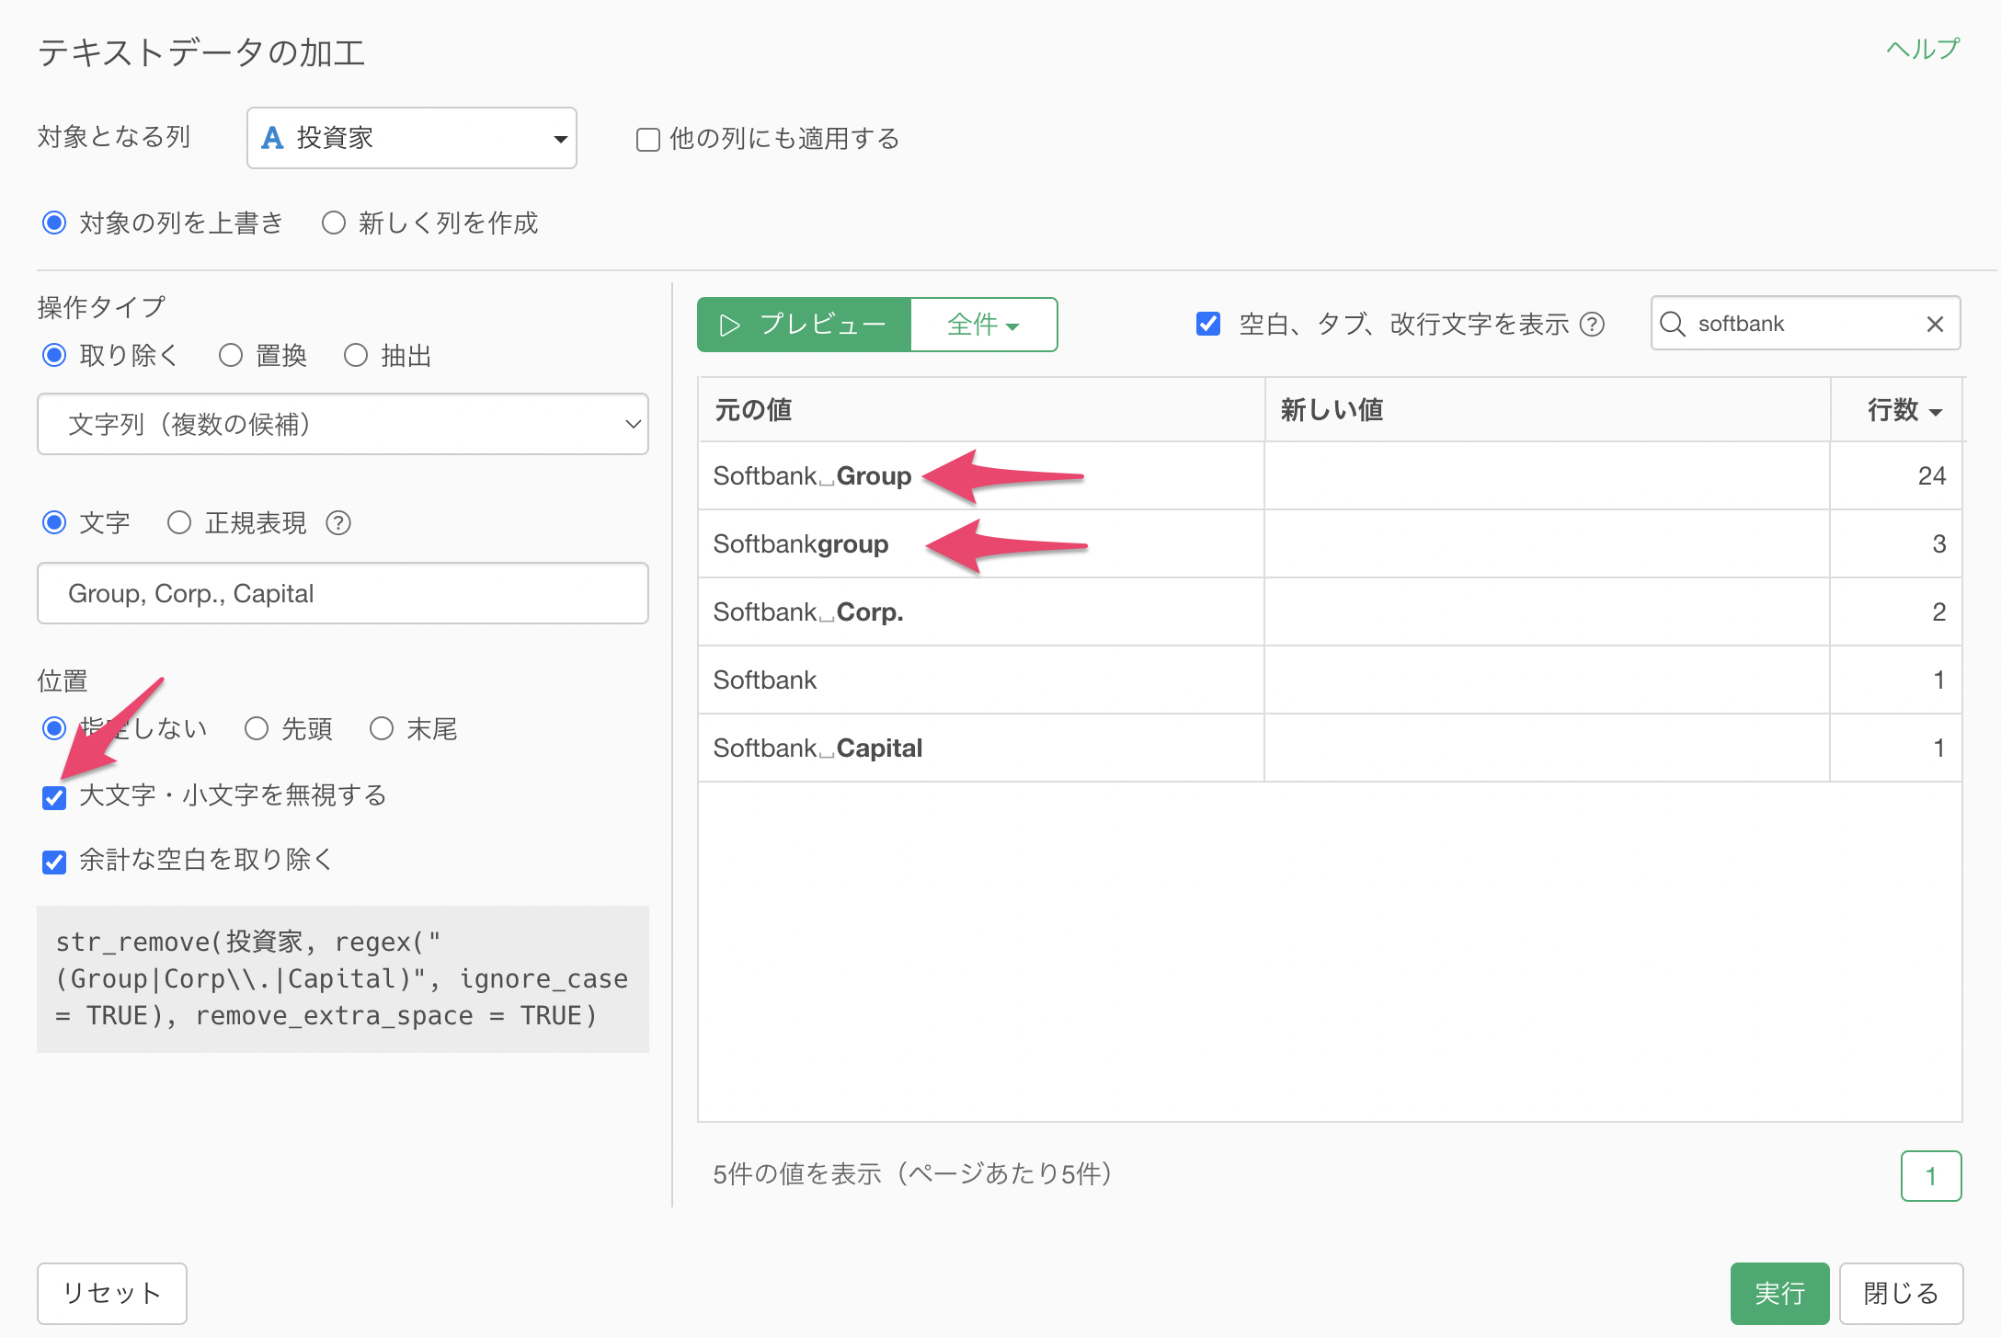
Task: Click the プレビュー button
Action: pos(804,325)
